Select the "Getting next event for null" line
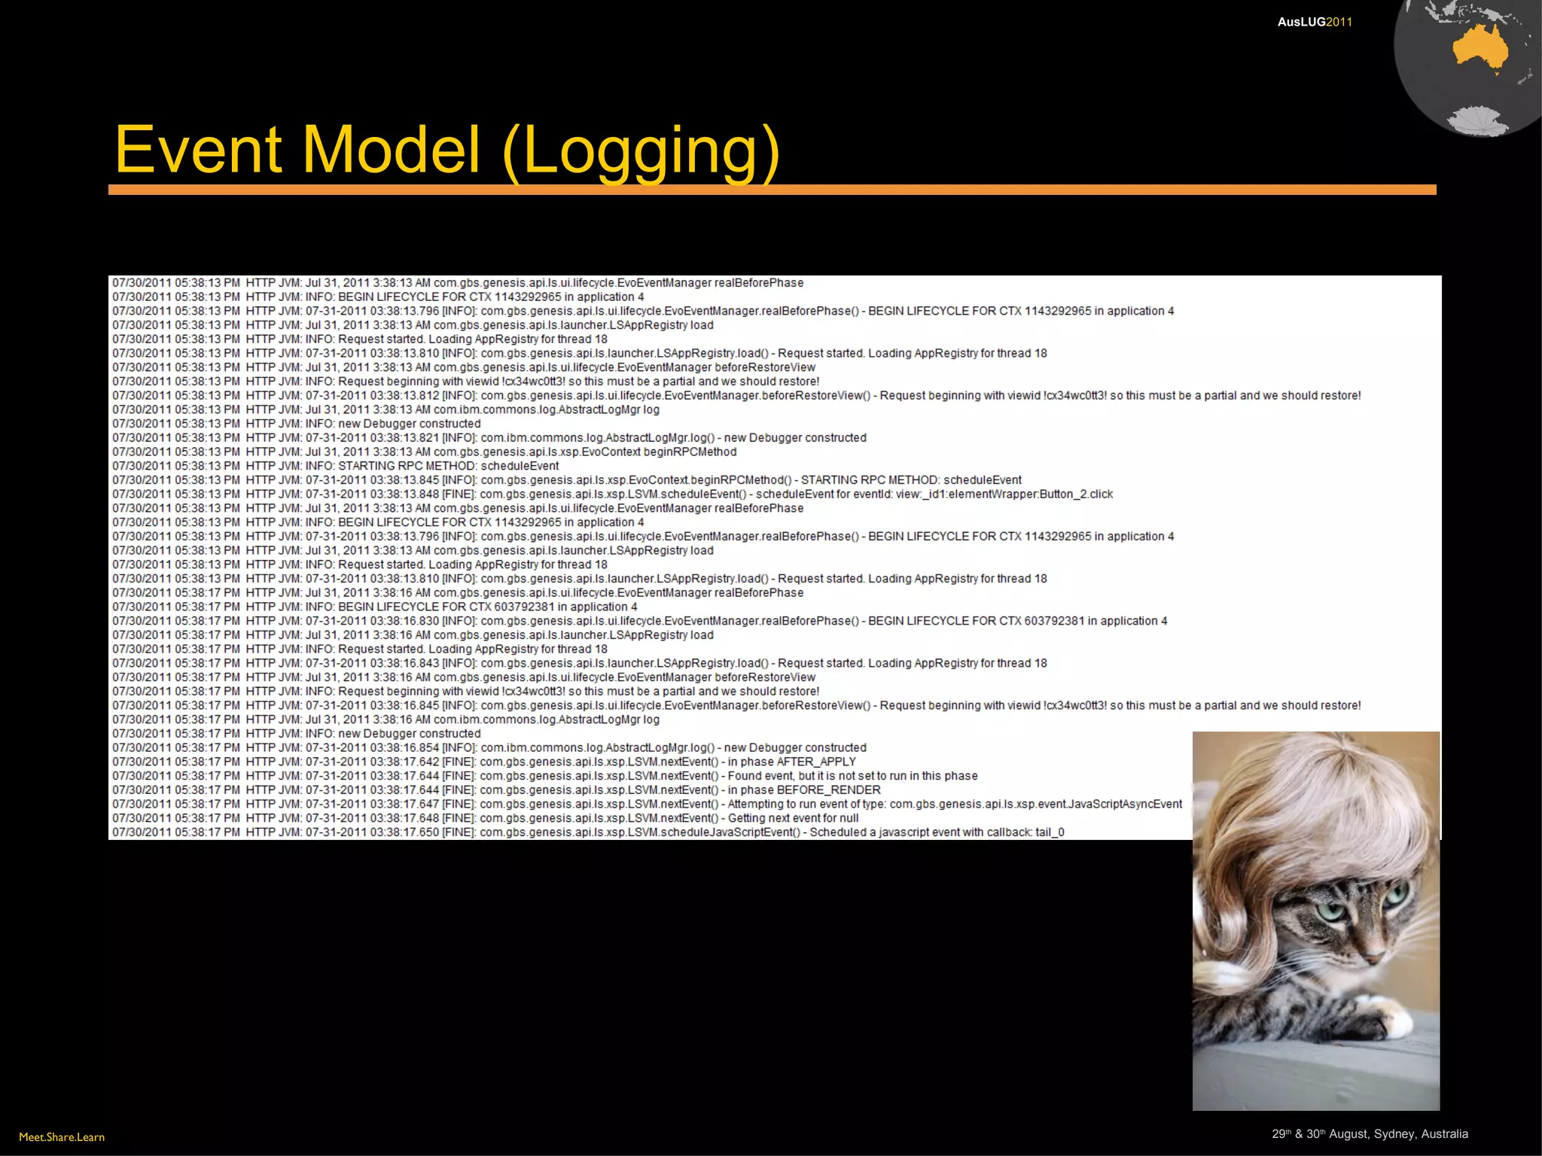This screenshot has width=1542, height=1156. (486, 819)
